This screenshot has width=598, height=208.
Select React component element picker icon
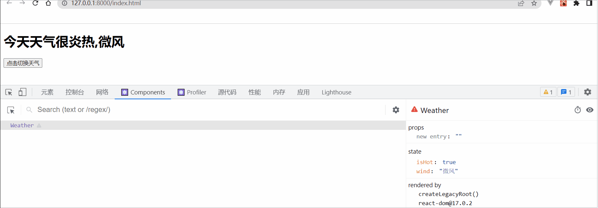[11, 110]
